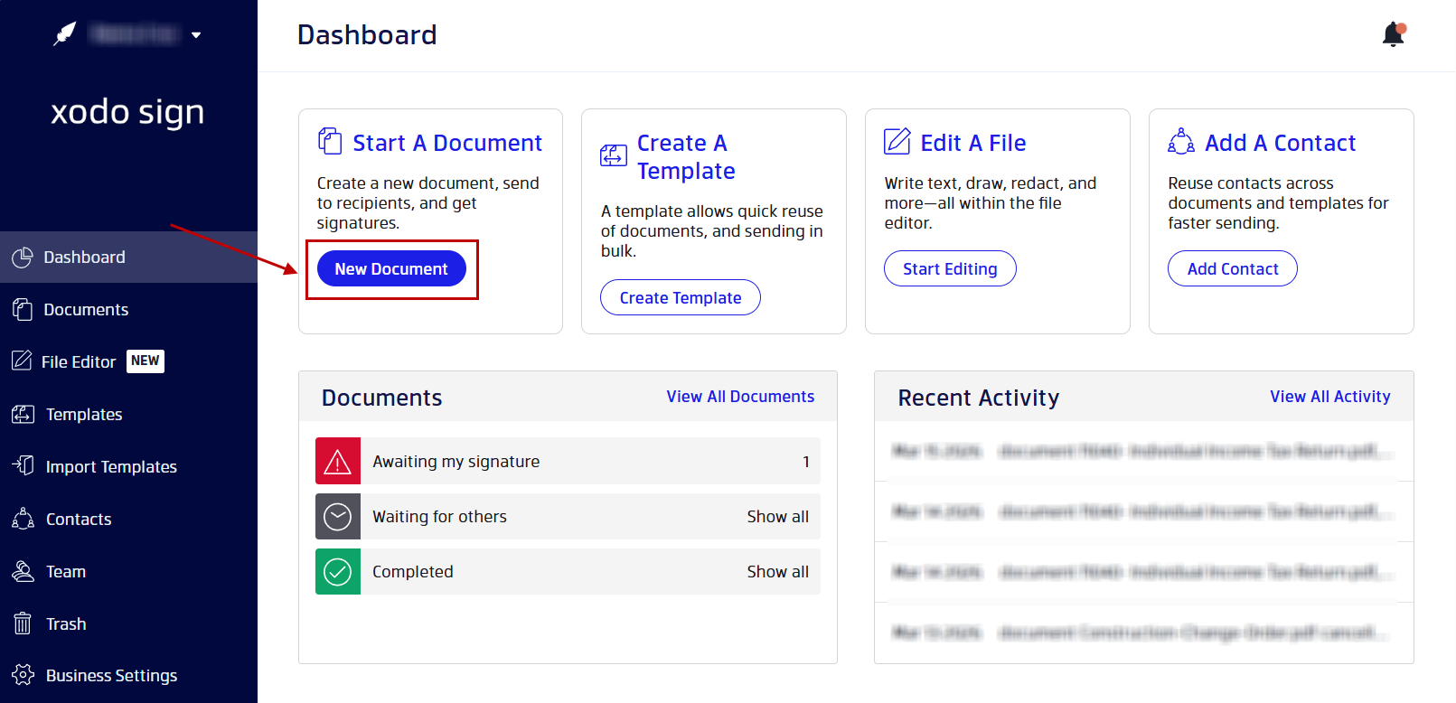Click the NEW badge beside File Editor
Screen dimensions: 1456x703
146,361
